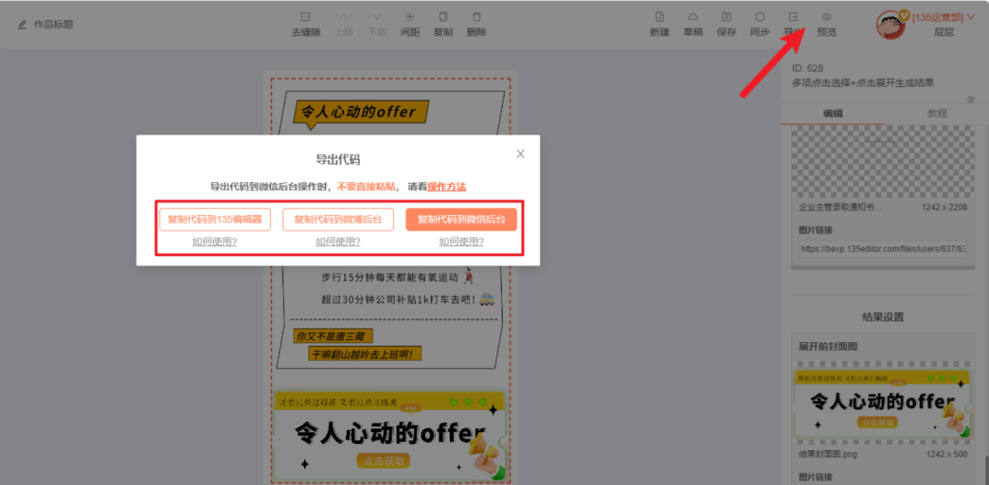The width and height of the screenshot is (989, 485).
Task: Click the 上移 move-up icon
Action: [x=343, y=17]
